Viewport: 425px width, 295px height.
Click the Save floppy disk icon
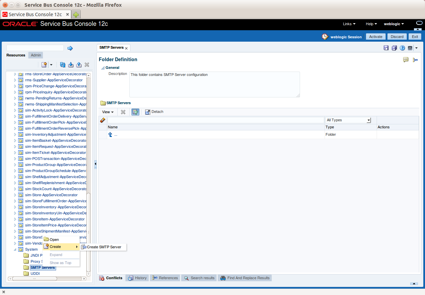coord(386,48)
